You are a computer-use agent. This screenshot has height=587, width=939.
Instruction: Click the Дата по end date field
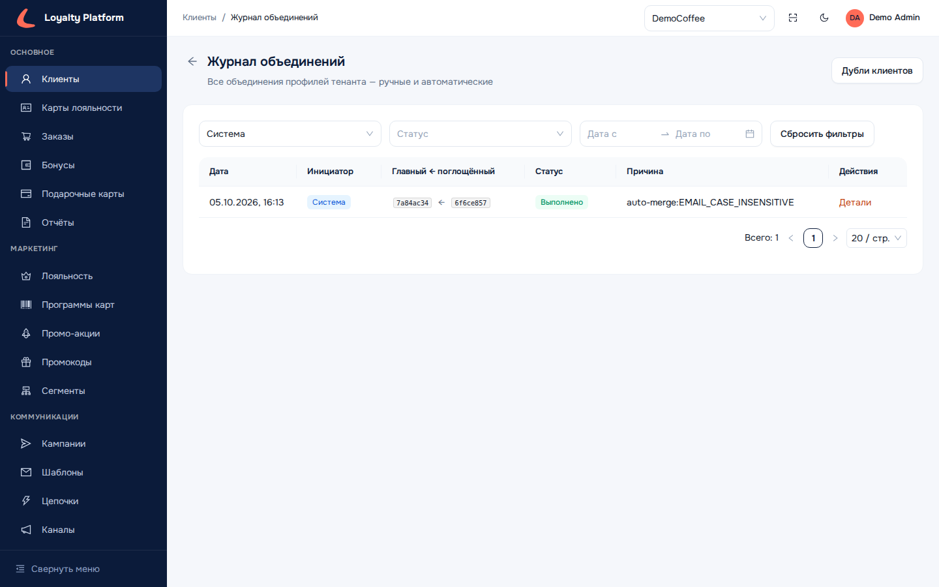706,134
